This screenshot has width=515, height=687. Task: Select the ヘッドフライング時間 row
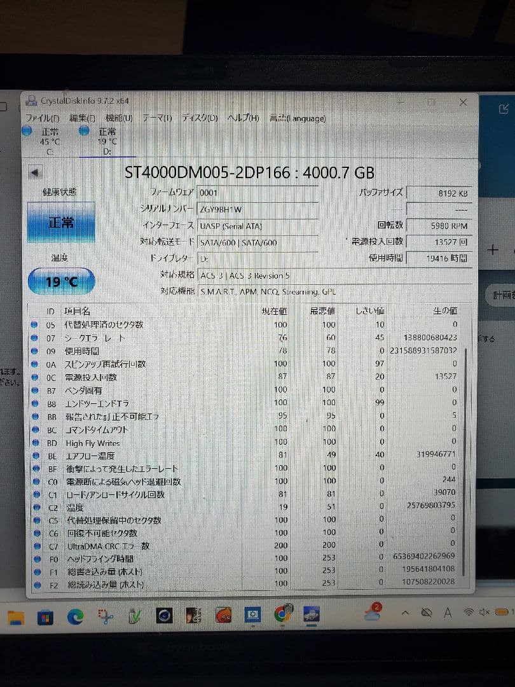[245, 559]
